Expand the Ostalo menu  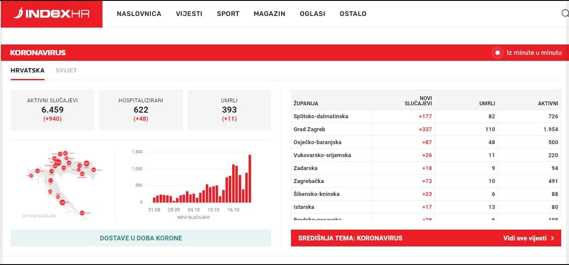[x=353, y=14]
